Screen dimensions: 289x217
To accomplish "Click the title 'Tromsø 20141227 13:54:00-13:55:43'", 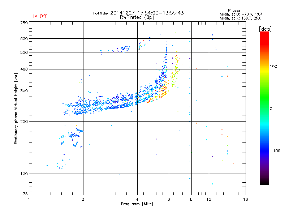I will point(137,13).
